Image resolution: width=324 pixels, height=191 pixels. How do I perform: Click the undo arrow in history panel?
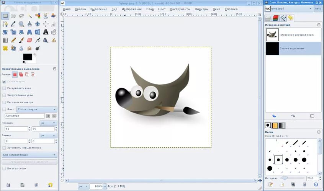(274, 116)
